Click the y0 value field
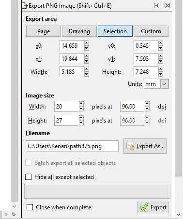Screen dimensions: 183x219 click(146, 46)
